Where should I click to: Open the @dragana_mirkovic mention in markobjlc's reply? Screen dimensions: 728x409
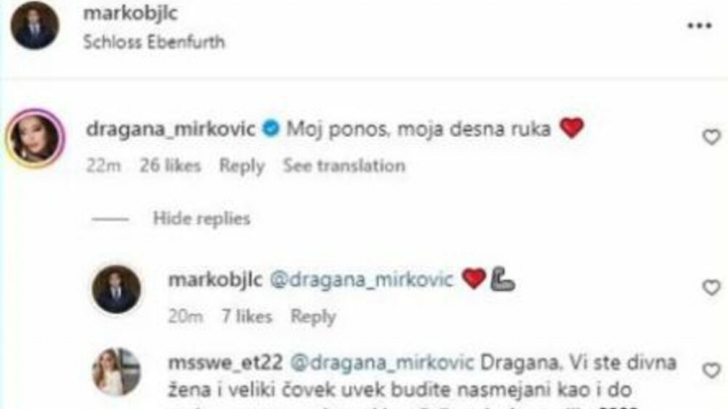tap(361, 280)
